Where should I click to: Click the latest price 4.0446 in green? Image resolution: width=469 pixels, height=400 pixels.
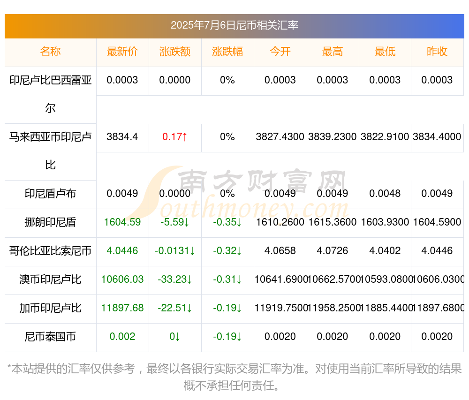click(122, 250)
